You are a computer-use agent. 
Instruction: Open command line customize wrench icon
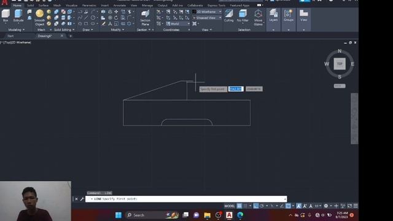82,199
